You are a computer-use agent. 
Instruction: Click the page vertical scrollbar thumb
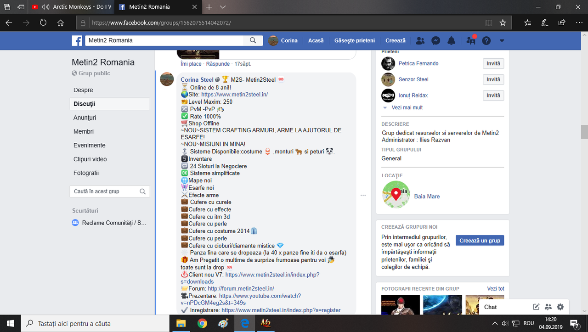tap(584, 131)
